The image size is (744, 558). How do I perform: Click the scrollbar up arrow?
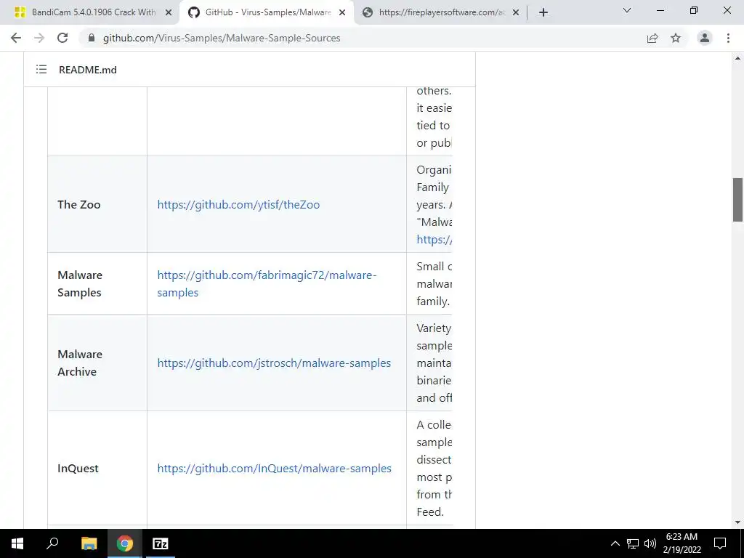pyautogui.click(x=737, y=58)
